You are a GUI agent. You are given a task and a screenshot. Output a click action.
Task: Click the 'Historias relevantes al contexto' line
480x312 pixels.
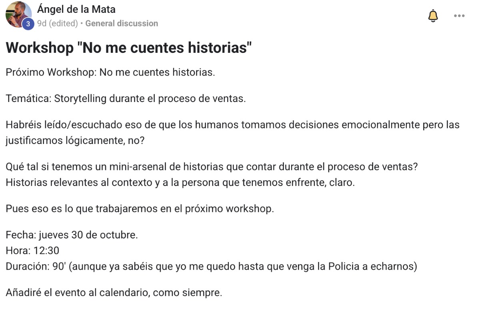180,182
